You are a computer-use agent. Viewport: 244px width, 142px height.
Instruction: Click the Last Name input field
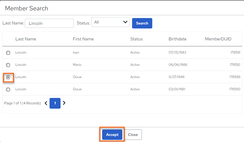click(x=49, y=23)
